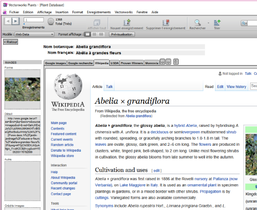Open the Edition menu

tap(28, 12)
